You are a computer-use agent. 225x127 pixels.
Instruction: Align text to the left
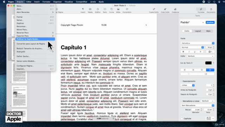point(185,70)
